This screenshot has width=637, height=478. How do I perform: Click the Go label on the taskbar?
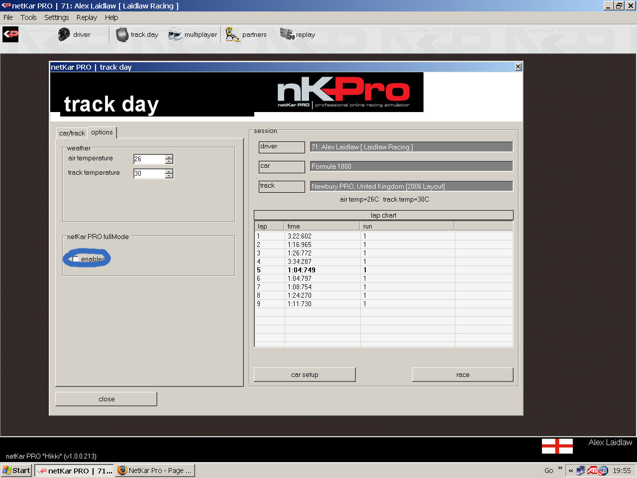pyautogui.click(x=549, y=471)
